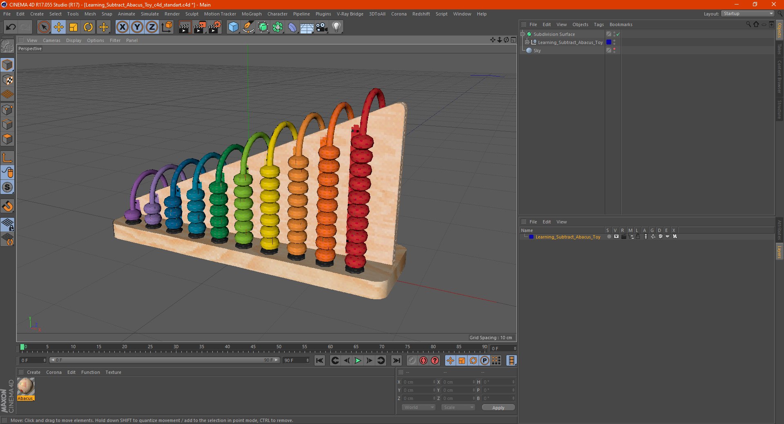The height and width of the screenshot is (424, 784).
Task: Select the Live Selection tool
Action: pos(44,27)
